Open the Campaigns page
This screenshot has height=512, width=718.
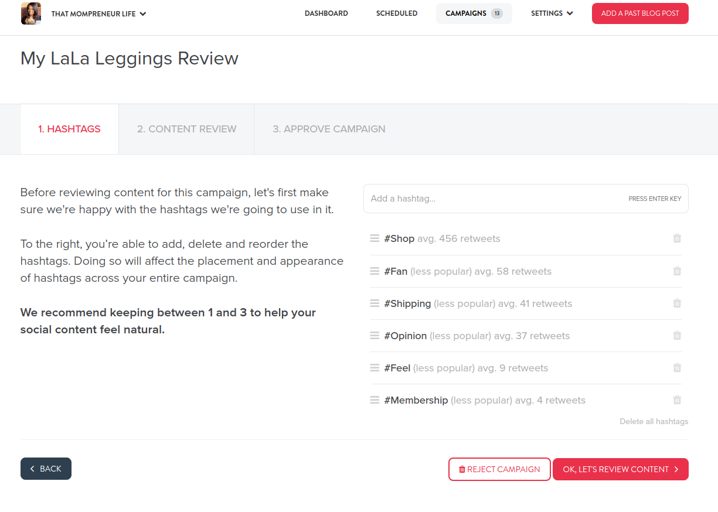coord(474,13)
